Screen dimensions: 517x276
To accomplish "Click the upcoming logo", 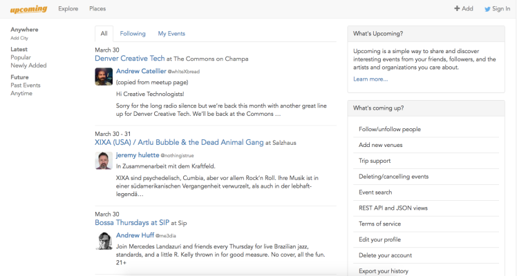I will click(28, 9).
